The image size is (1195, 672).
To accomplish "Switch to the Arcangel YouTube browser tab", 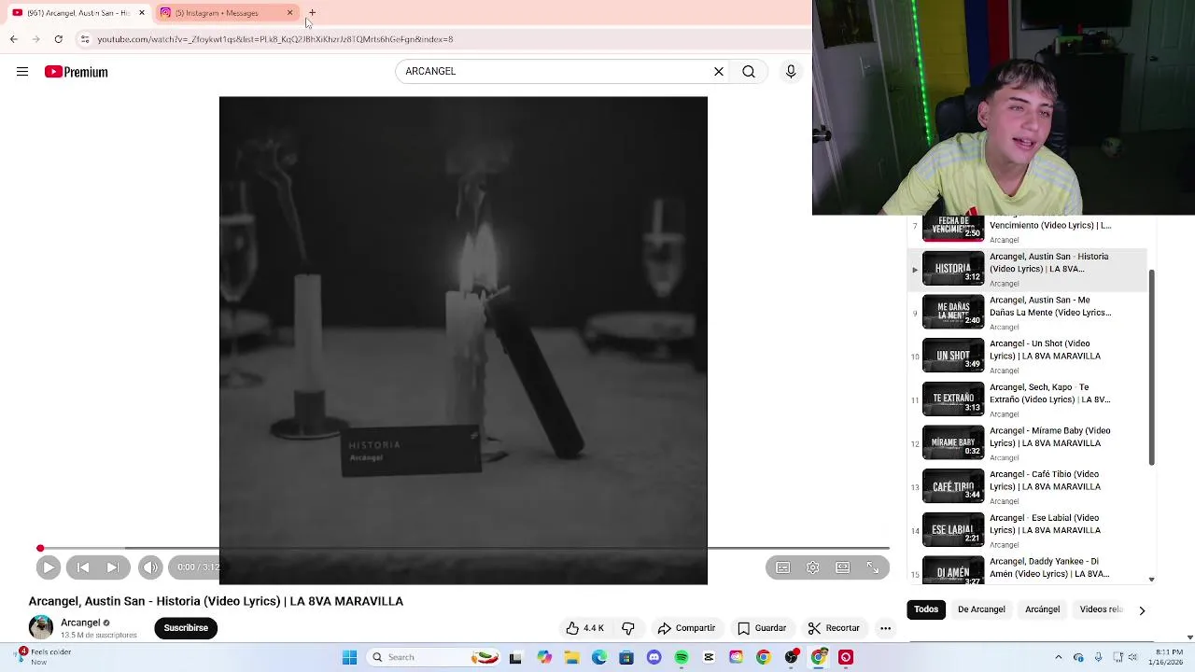I will (x=77, y=13).
